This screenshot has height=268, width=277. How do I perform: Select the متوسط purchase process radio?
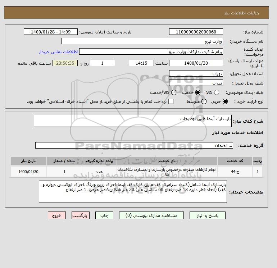point(204,101)
